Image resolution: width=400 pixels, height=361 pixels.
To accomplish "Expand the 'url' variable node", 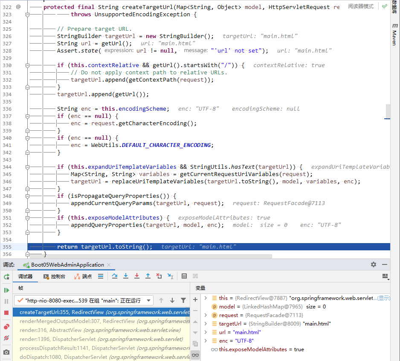I will point(206,332).
